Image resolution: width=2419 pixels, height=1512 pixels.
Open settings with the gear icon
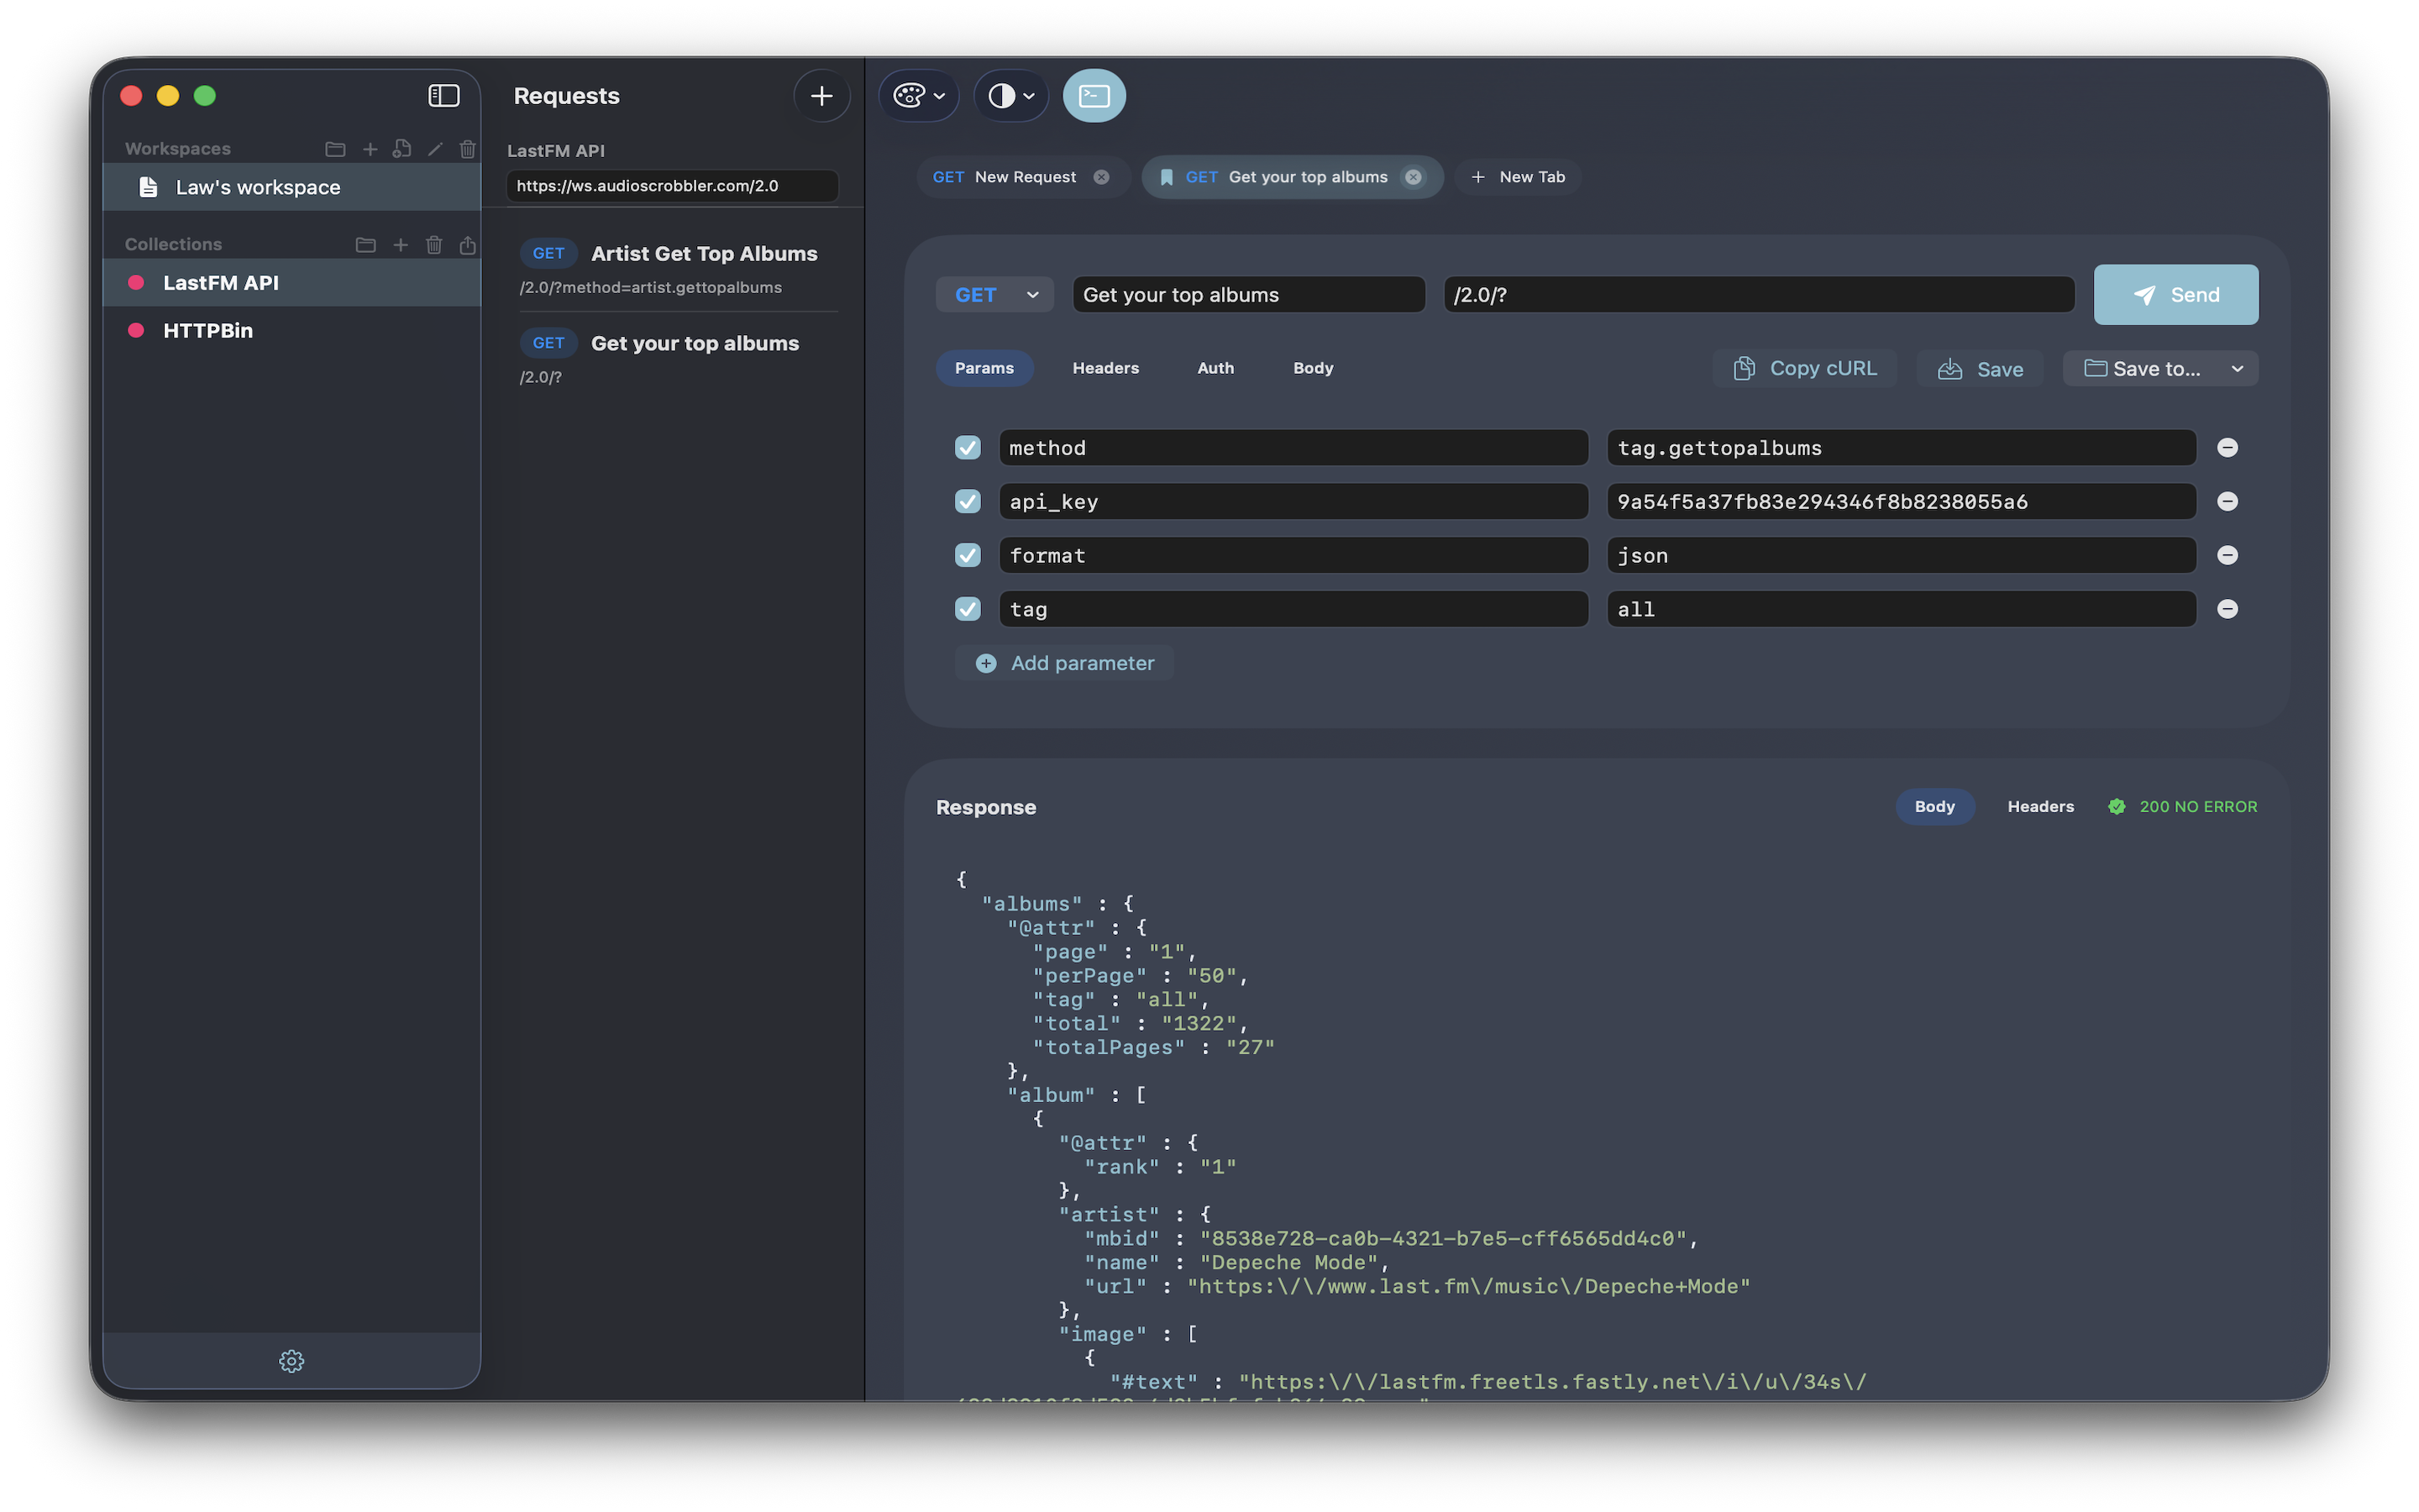(291, 1360)
